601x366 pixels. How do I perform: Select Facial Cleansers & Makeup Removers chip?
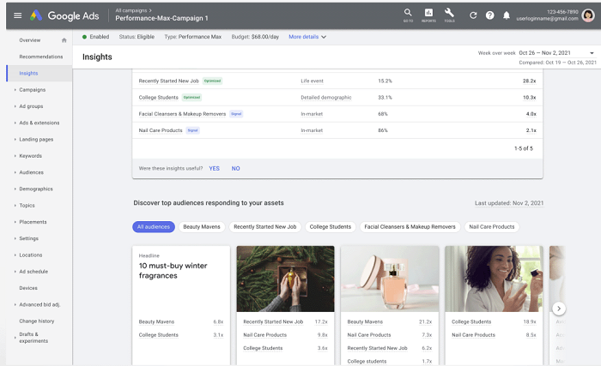click(x=410, y=226)
